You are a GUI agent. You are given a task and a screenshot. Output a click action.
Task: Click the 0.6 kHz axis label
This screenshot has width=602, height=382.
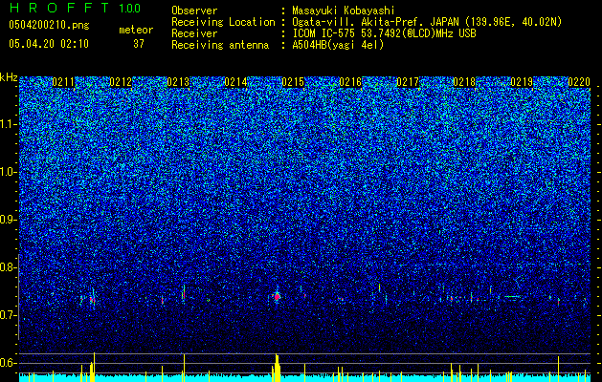pos(9,363)
